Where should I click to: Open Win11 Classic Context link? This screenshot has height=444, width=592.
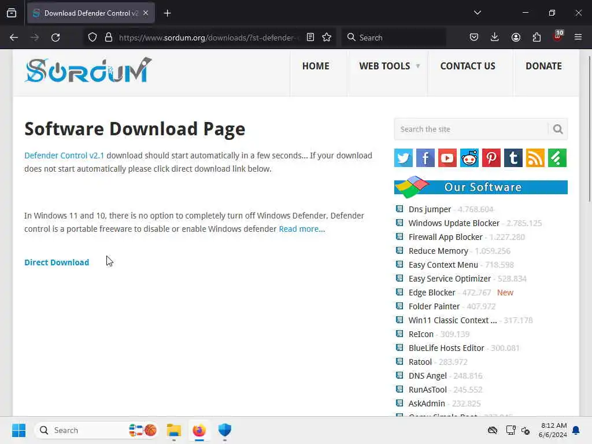click(x=453, y=320)
